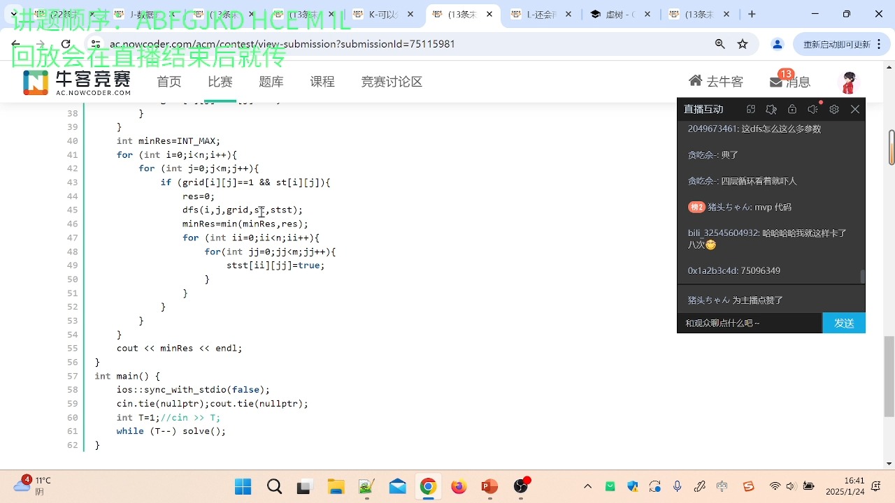Open the image editor app on taskbar

coord(366,487)
